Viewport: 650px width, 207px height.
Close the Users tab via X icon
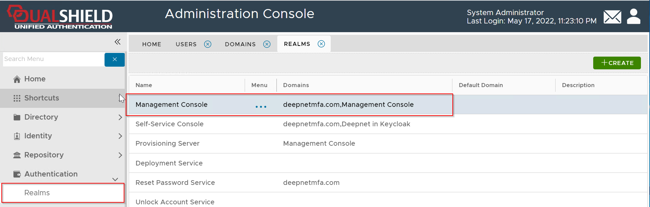pos(208,44)
